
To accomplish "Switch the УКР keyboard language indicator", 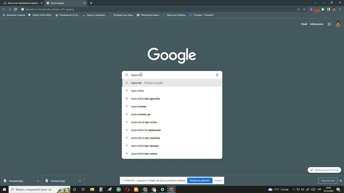I will point(319,190).
